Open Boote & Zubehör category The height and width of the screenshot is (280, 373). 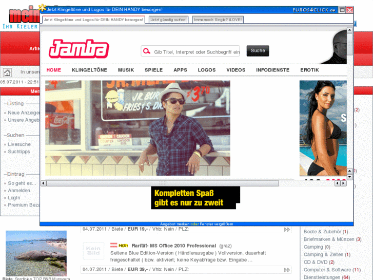(x=322, y=232)
